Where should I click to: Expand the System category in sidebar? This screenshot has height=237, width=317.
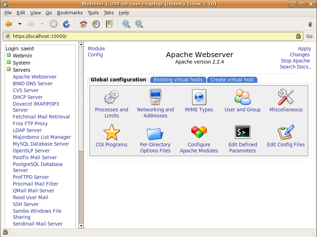pyautogui.click(x=9, y=62)
